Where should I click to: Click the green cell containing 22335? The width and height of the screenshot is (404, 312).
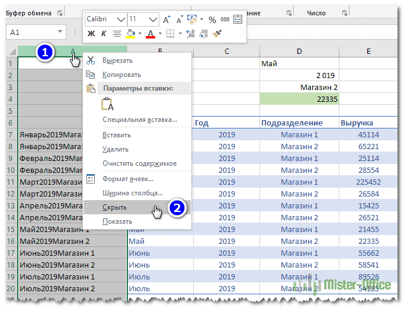pyautogui.click(x=299, y=99)
